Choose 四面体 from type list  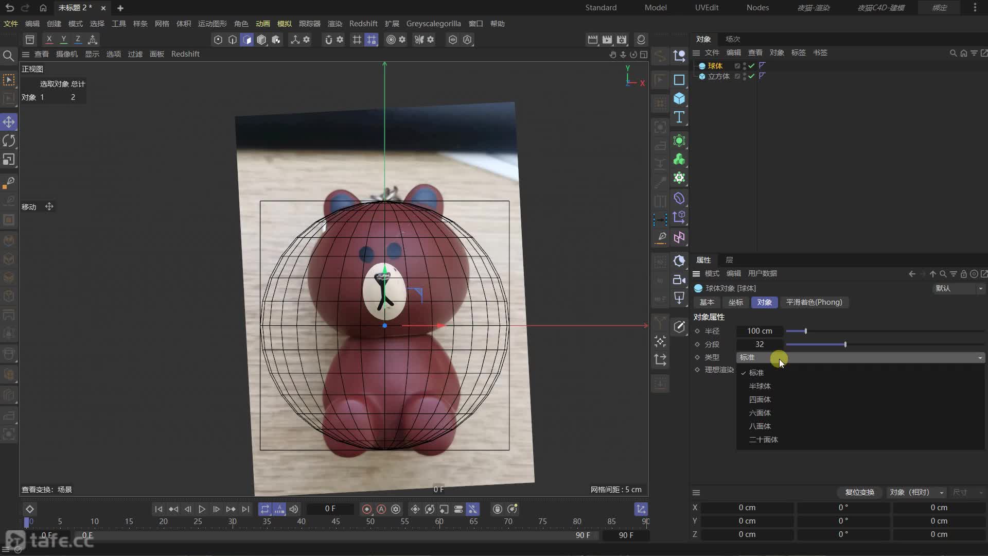click(760, 399)
